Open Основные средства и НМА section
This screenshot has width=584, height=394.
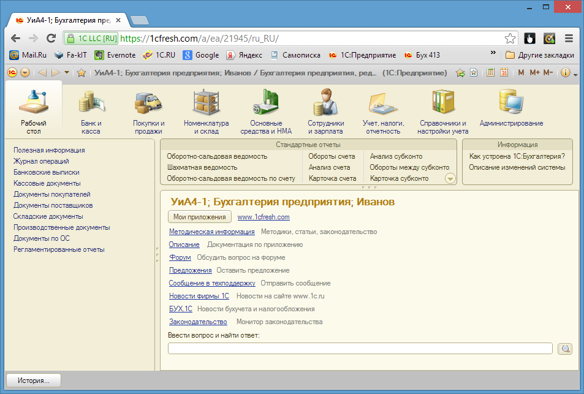(266, 111)
